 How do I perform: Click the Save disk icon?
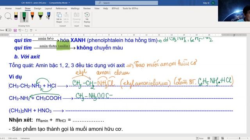15,30
